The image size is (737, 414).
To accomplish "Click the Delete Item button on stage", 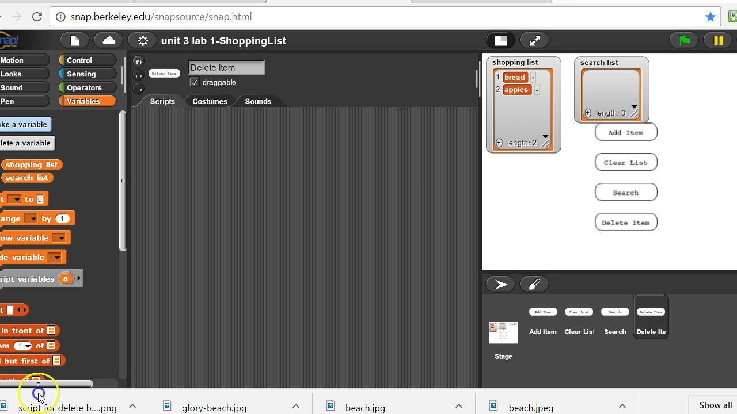I will (626, 223).
